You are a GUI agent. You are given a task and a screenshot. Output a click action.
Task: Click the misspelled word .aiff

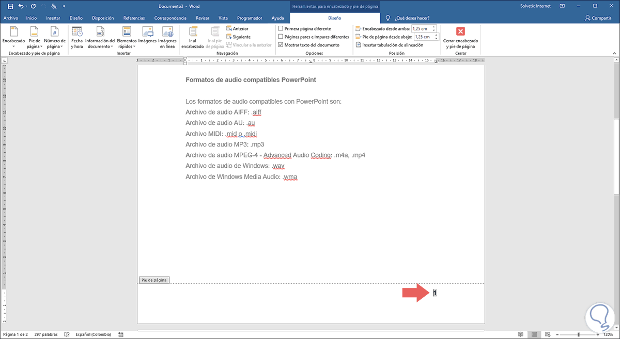(x=257, y=112)
